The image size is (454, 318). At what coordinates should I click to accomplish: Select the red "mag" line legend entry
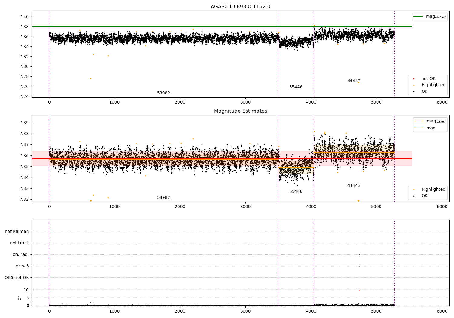tap(425, 128)
